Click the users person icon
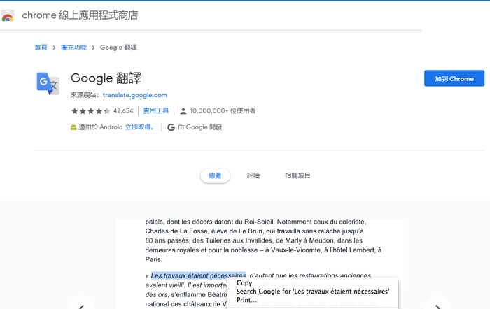This screenshot has width=490, height=309. tap(183, 110)
